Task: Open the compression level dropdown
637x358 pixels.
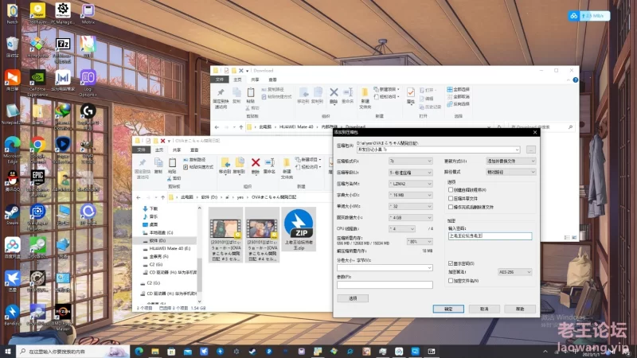Action: [x=410, y=173]
